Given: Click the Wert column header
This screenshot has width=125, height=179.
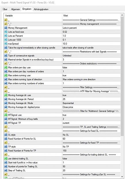Looking at the screenshot, I should [91, 16].
